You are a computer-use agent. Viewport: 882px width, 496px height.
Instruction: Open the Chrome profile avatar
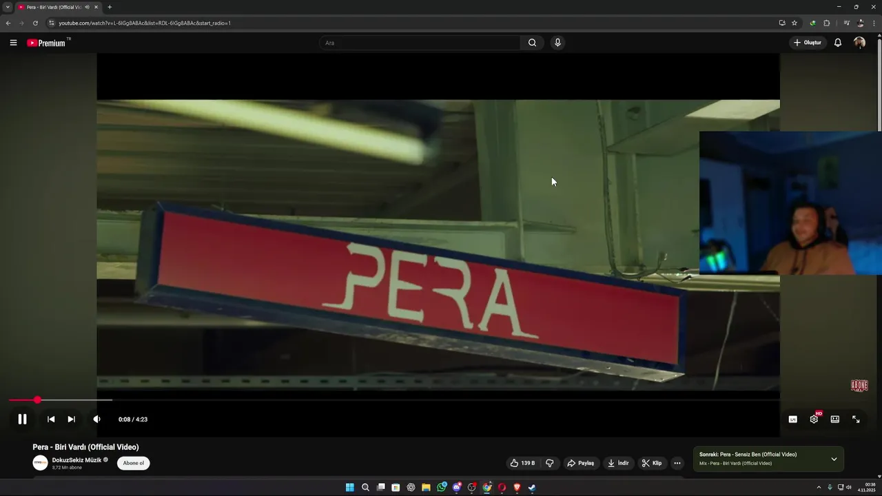861,23
